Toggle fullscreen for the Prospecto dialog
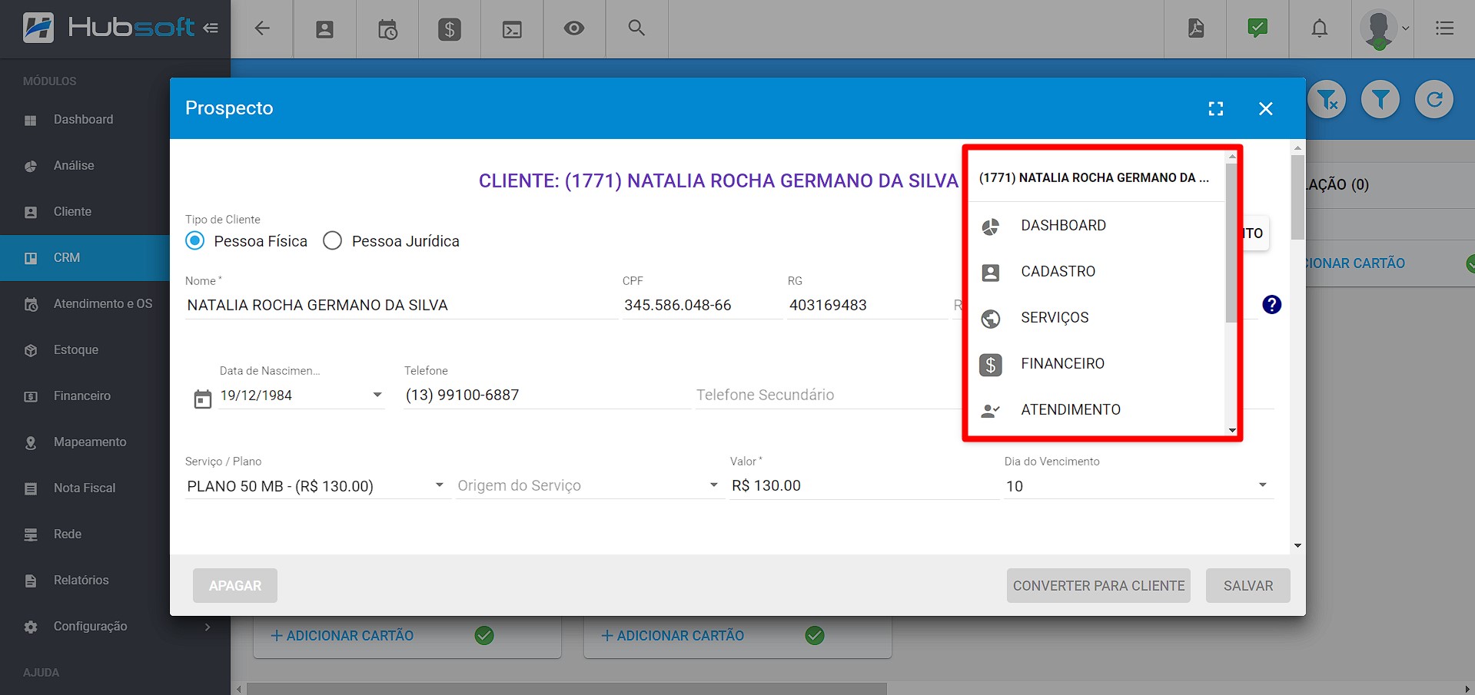 (x=1216, y=109)
